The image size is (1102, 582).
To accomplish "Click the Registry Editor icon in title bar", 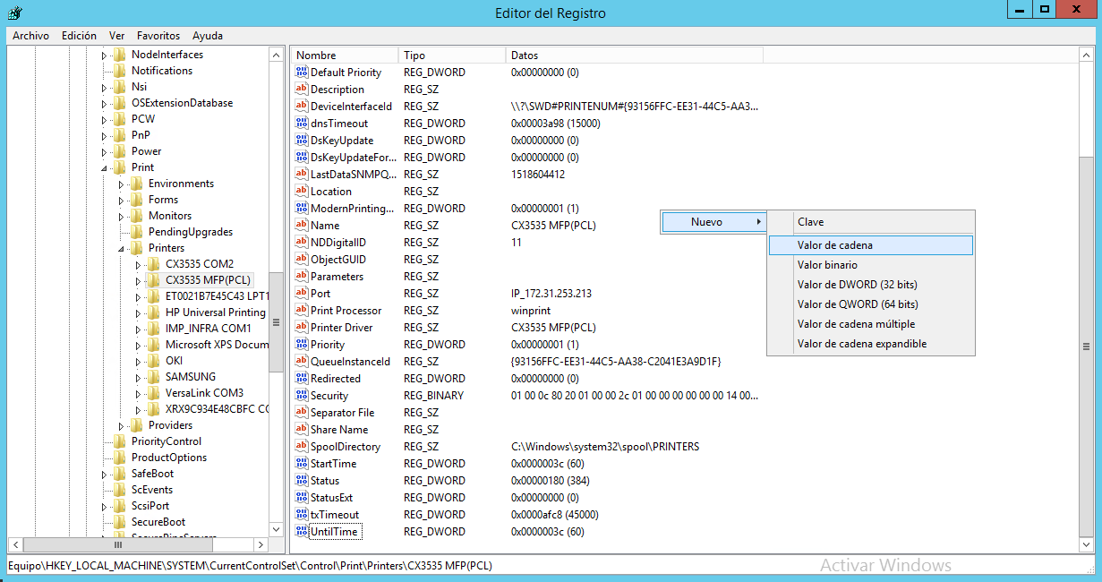I will pyautogui.click(x=15, y=13).
